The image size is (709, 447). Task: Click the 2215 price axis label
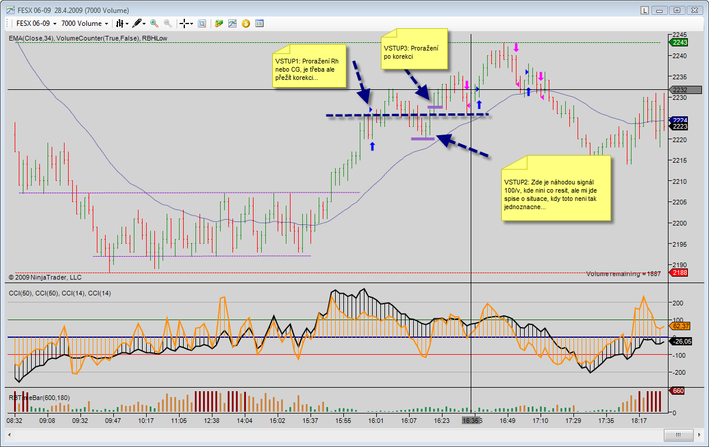point(681,160)
